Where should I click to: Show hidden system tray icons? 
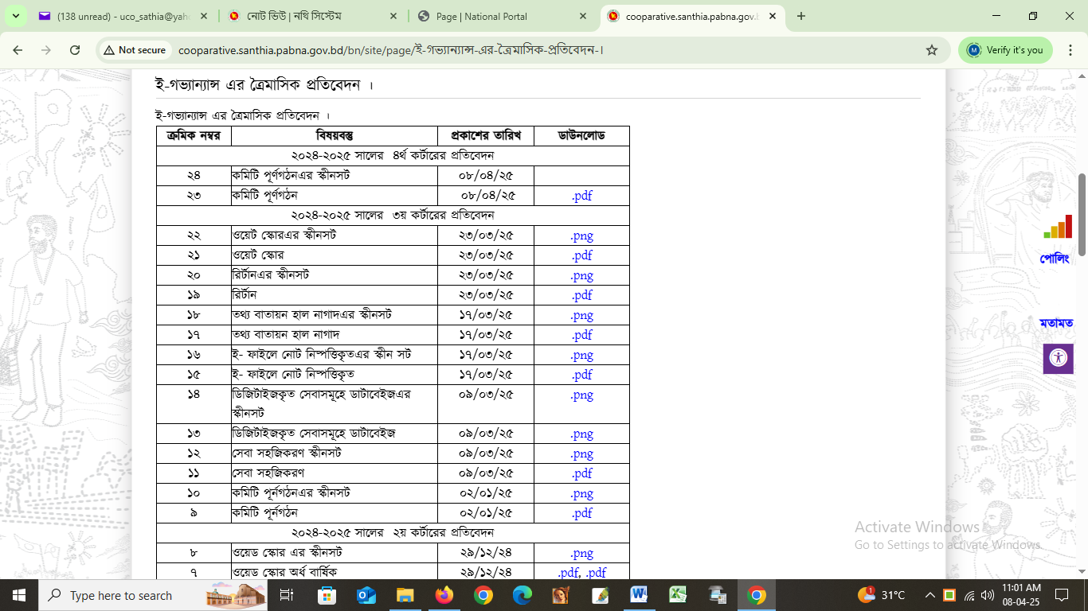click(929, 595)
